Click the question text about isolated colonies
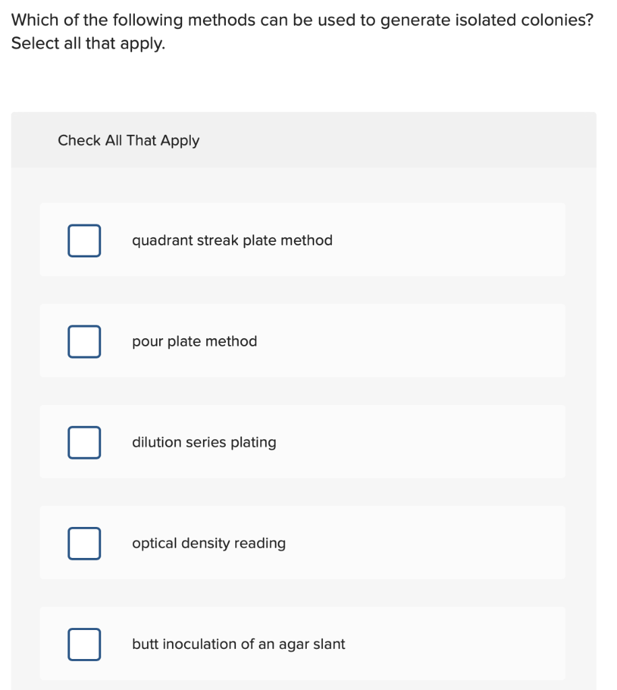The image size is (617, 690). tap(301, 20)
